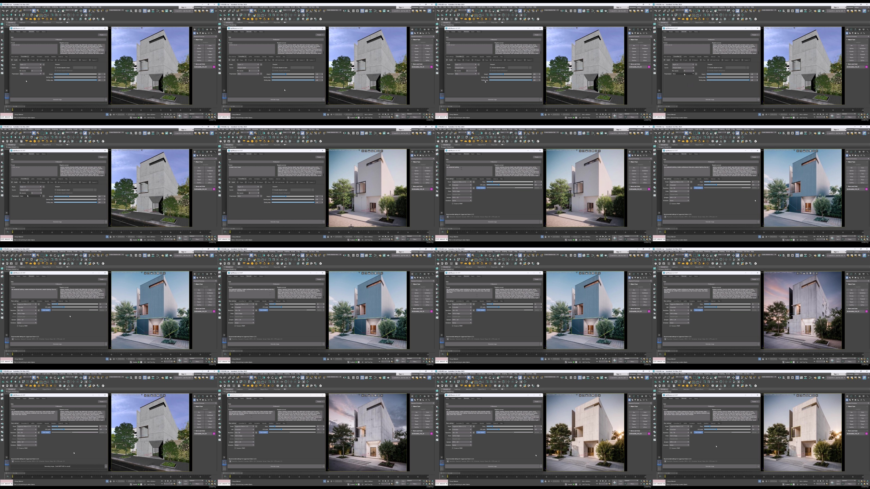
Task: Click Redo icon in white-house Basic settings frame
Action: point(442,133)
